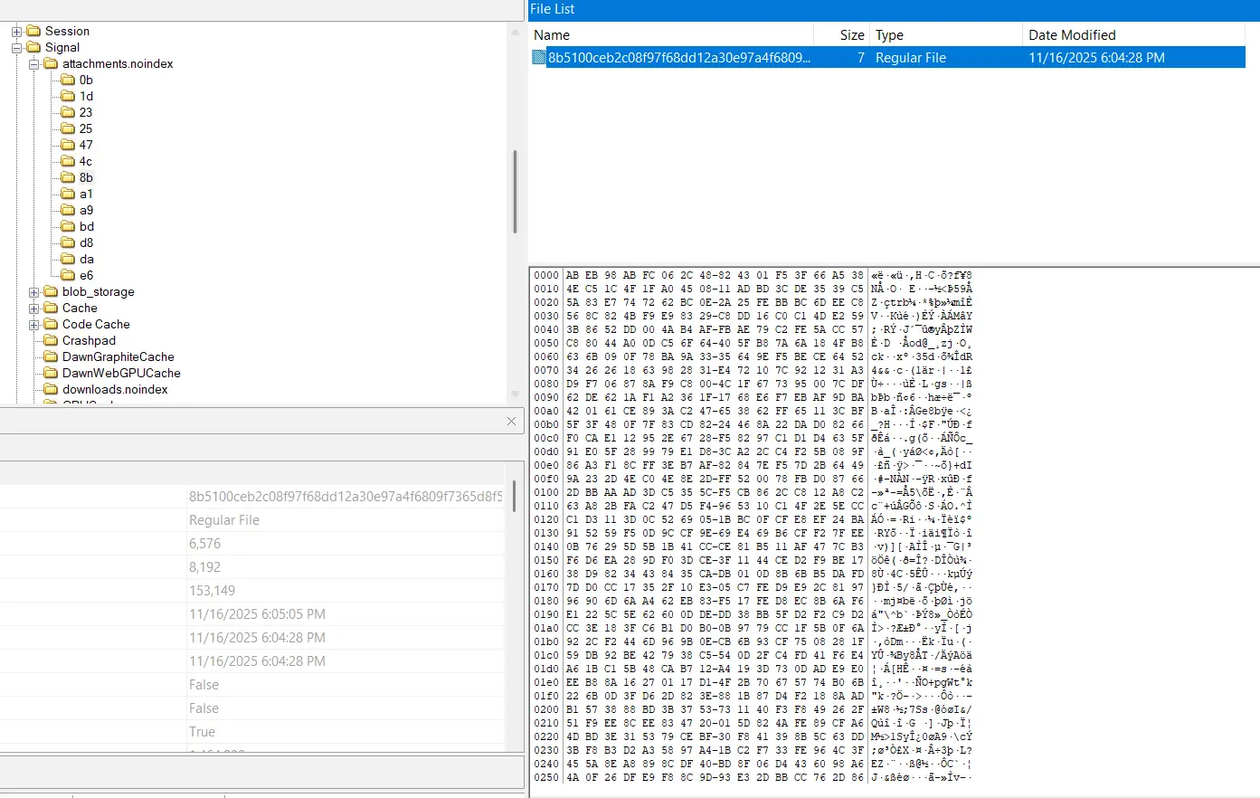Click the DawnGraphiteCache folder icon
This screenshot has height=798, width=1260.
51,357
